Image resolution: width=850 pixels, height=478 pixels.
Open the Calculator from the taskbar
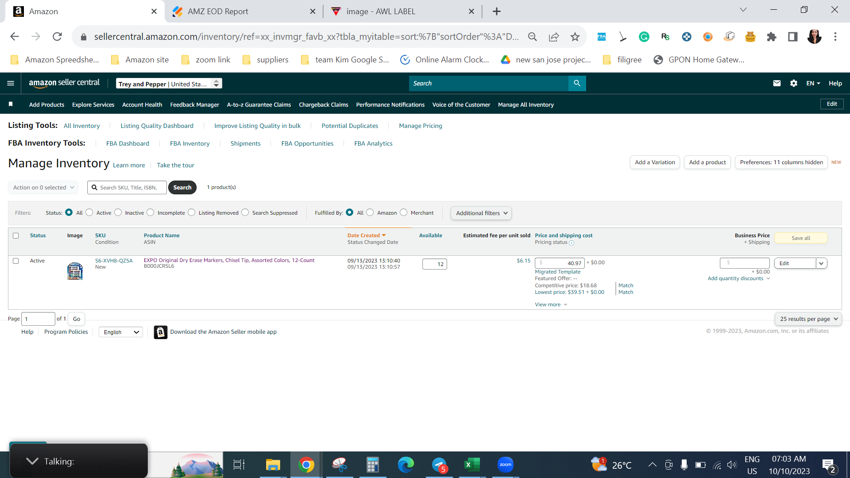point(373,465)
